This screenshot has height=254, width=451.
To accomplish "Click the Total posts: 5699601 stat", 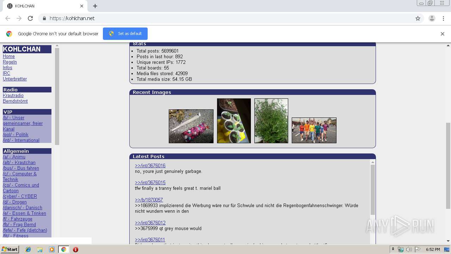I will click(x=157, y=51).
